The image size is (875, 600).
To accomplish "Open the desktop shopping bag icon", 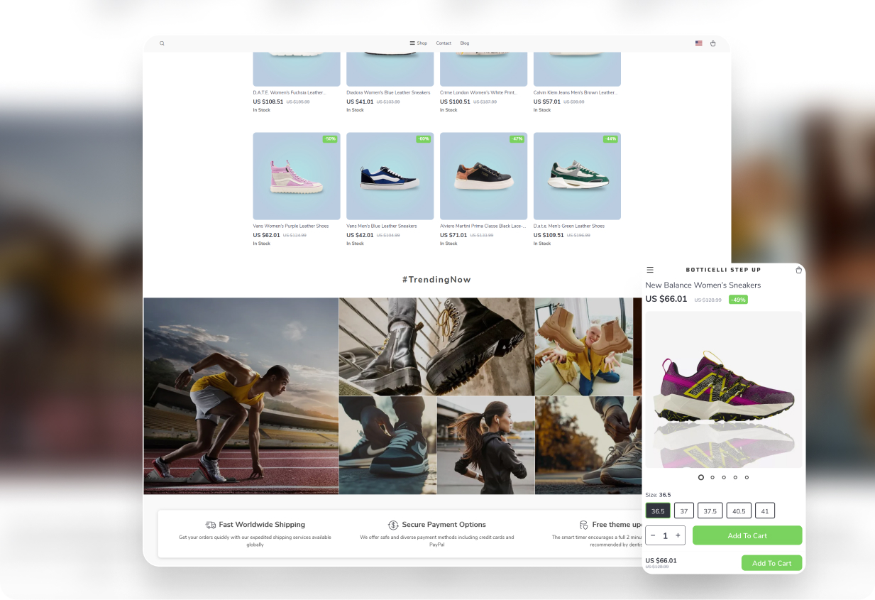I will tap(713, 43).
